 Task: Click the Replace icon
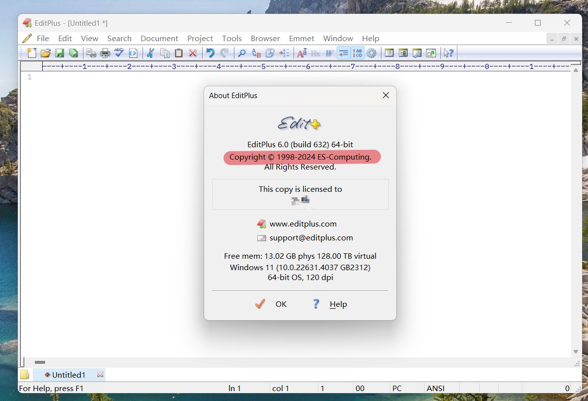click(256, 53)
